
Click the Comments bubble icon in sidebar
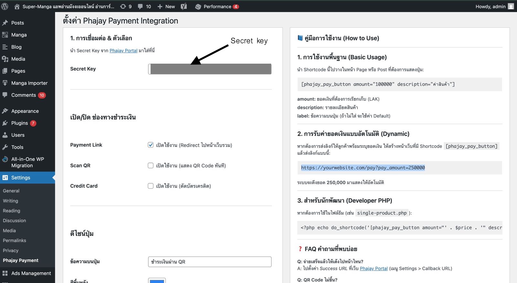pyautogui.click(x=5, y=95)
